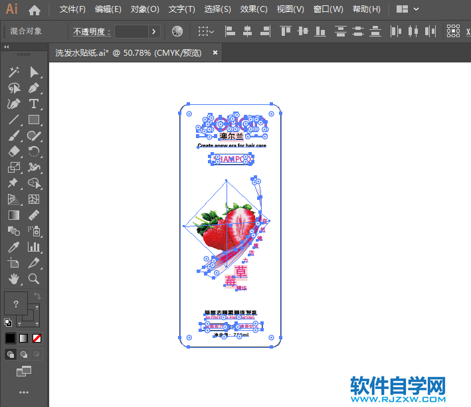Open the 视图(V) menu
The height and width of the screenshot is (407, 471).
290,9
